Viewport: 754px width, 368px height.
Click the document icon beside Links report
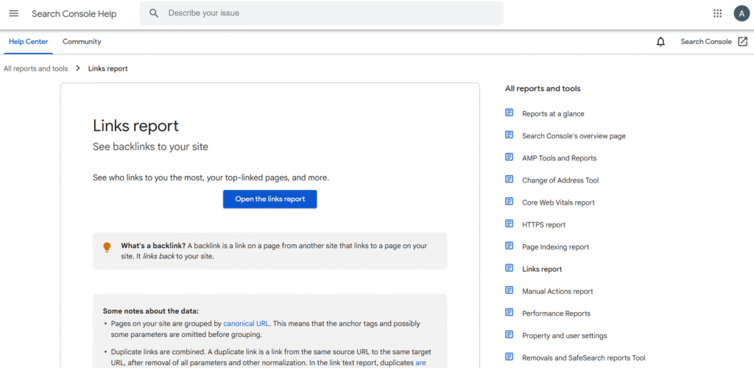coord(510,268)
